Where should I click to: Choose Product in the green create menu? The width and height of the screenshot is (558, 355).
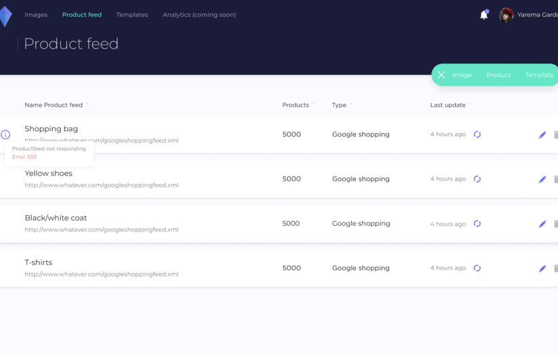pos(498,75)
